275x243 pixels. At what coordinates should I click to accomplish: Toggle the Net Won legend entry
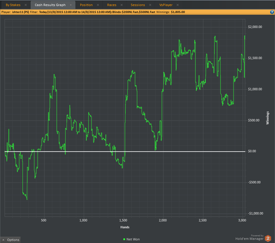131,239
